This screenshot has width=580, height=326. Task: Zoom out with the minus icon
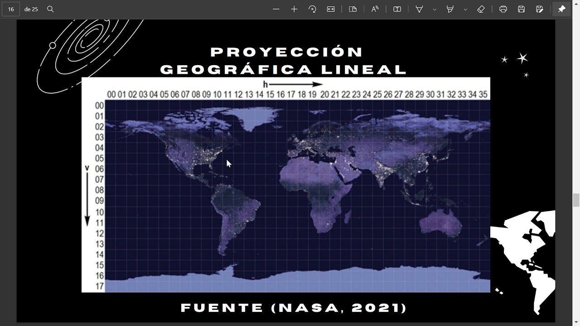click(x=276, y=9)
